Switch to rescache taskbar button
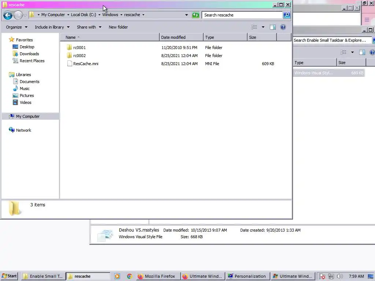Screen dimensions: 375x281 coord(88,276)
